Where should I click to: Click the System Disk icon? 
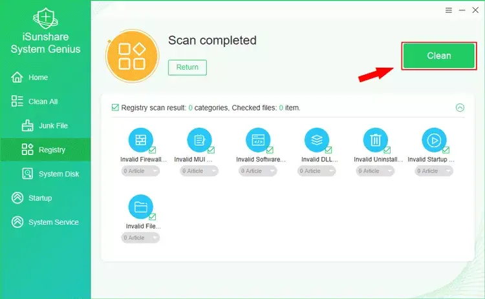pyautogui.click(x=27, y=174)
